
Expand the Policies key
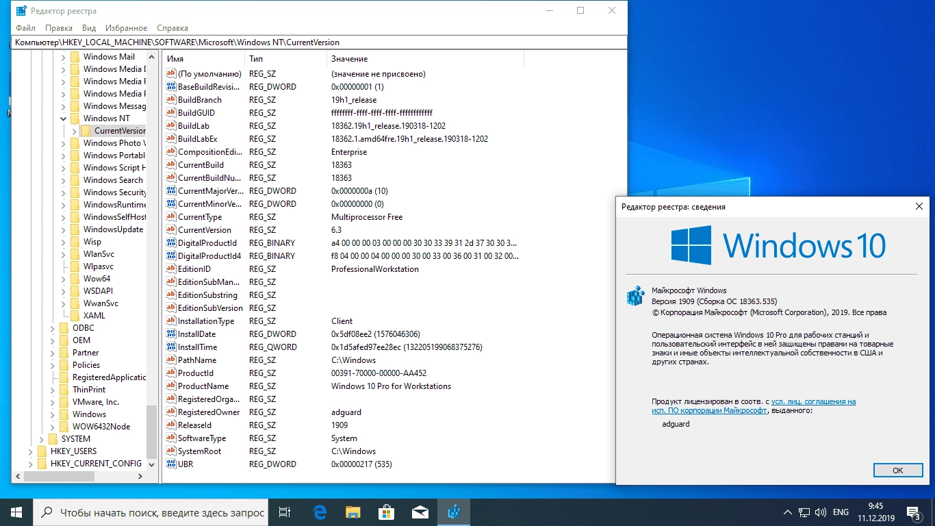click(x=53, y=365)
